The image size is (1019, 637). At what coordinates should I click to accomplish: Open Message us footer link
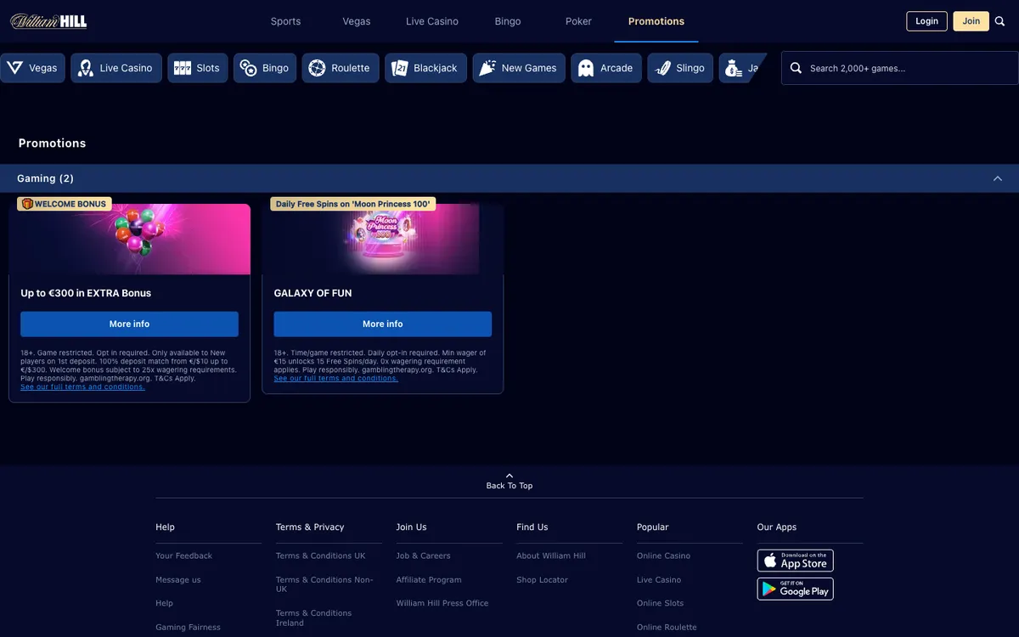tap(178, 579)
